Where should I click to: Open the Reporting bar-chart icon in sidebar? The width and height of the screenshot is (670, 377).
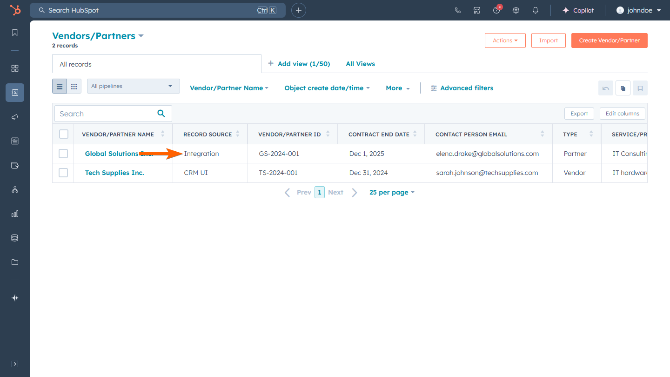[x=14, y=214]
